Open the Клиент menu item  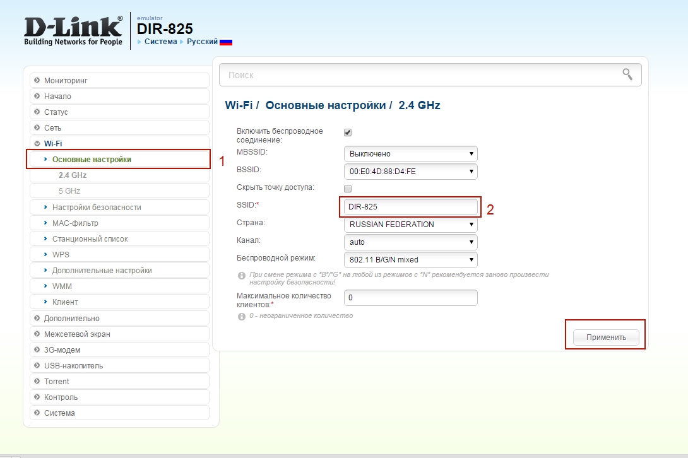119,302
